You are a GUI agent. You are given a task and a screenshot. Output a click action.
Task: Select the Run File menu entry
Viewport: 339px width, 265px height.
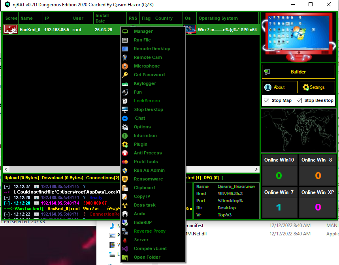tap(142, 40)
